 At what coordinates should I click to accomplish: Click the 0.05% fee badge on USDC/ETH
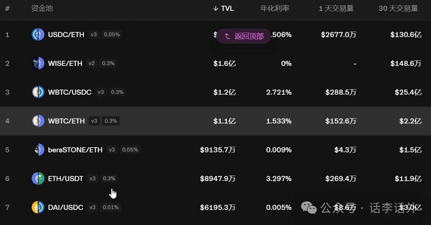click(x=112, y=34)
